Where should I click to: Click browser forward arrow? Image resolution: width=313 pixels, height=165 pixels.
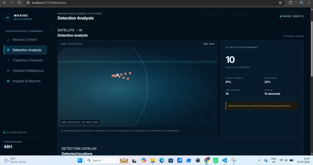tap(12, 3)
